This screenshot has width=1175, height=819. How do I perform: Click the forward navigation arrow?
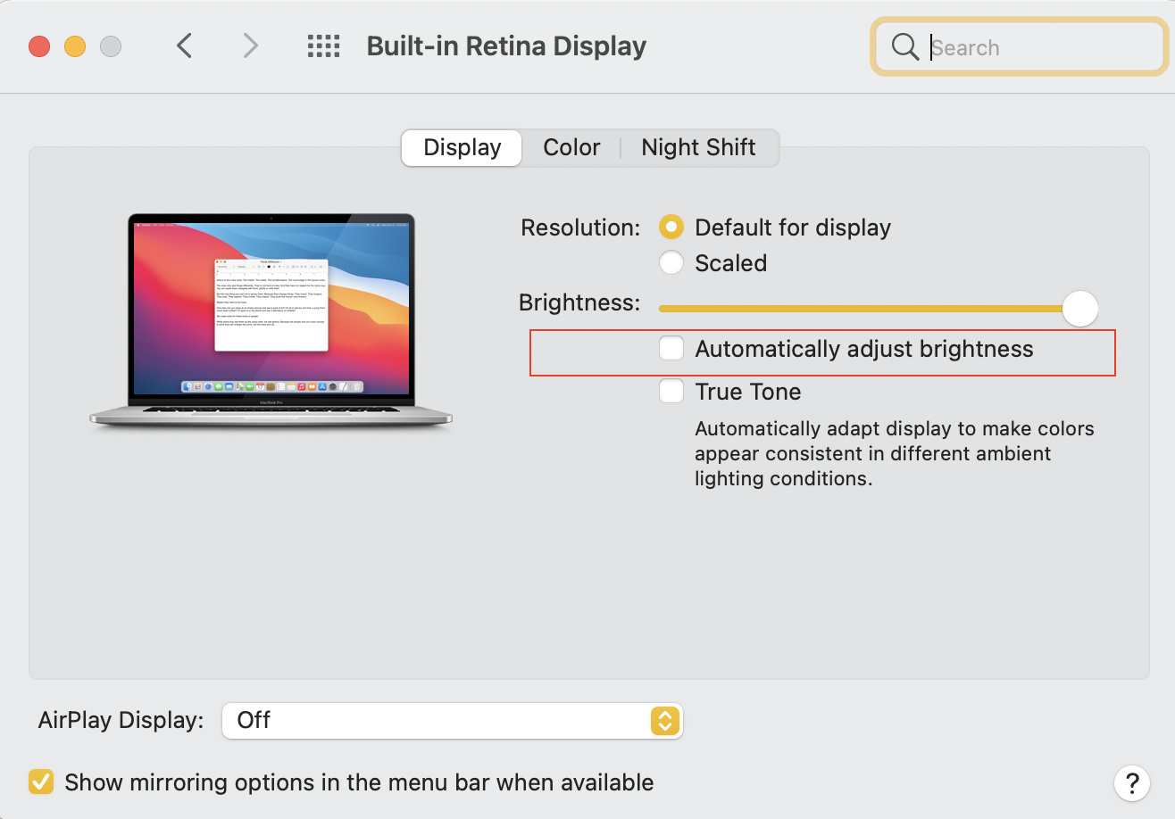[x=249, y=45]
